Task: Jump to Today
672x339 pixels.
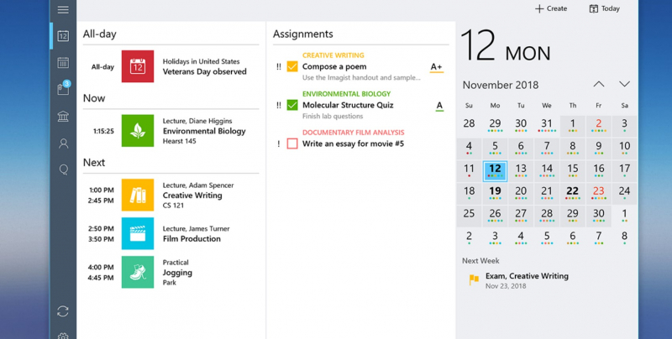Action: [604, 8]
